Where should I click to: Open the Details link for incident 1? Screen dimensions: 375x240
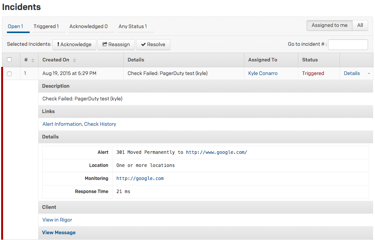[351, 73]
